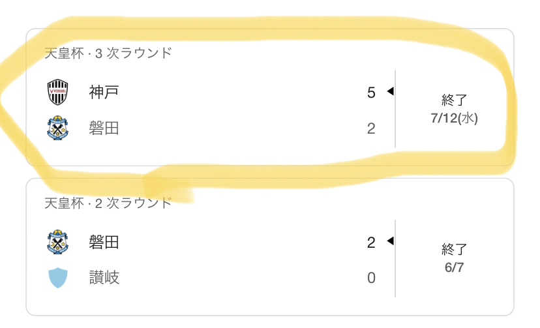Click the light blue shield icon for 讃岐
This screenshot has height=328, width=540.
[x=57, y=277]
